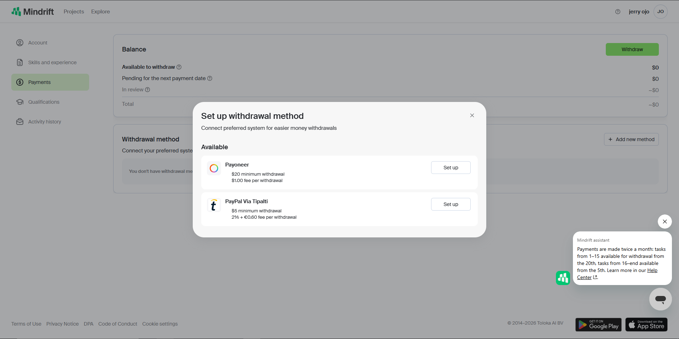Click the green Mindrift assistant avatar

click(563, 278)
